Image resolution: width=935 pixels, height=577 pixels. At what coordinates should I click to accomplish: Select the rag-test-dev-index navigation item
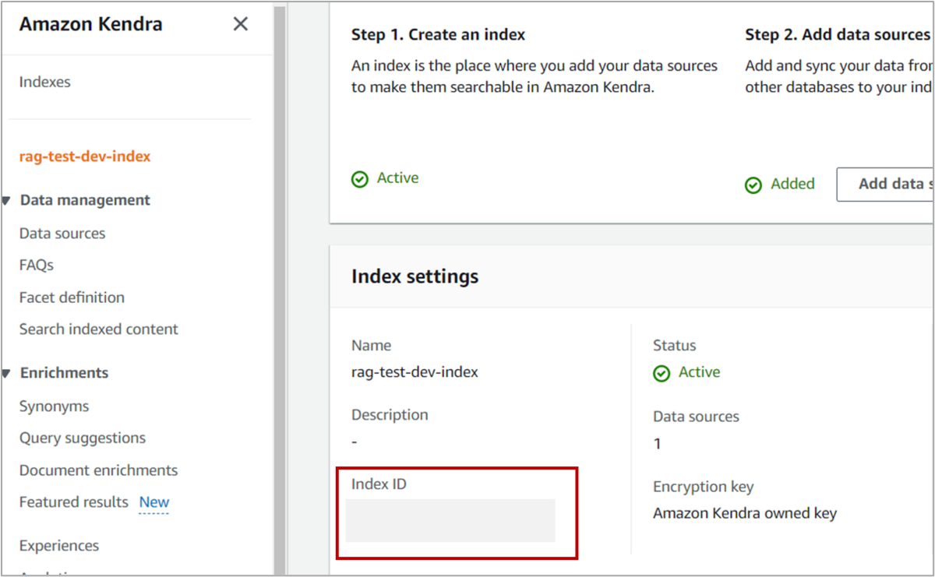(85, 157)
